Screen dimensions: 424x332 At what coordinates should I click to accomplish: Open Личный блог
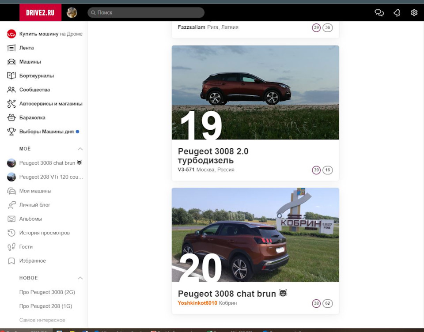(34, 205)
